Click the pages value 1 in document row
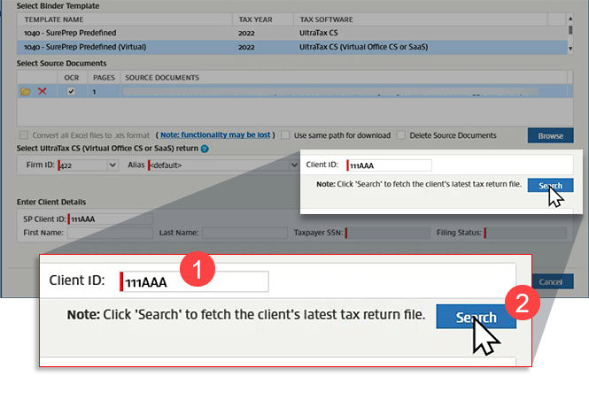This screenshot has height=399, width=589. (x=94, y=92)
